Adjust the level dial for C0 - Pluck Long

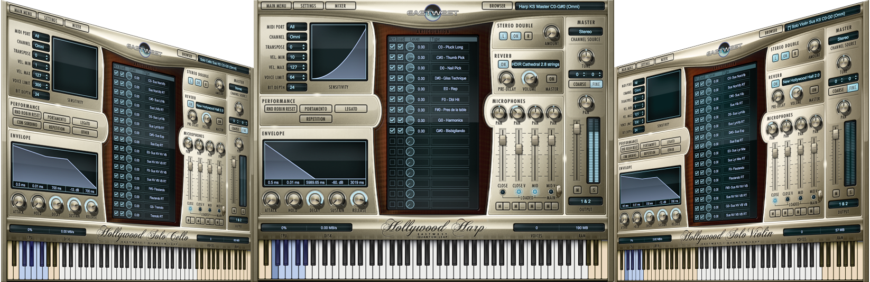click(x=410, y=47)
